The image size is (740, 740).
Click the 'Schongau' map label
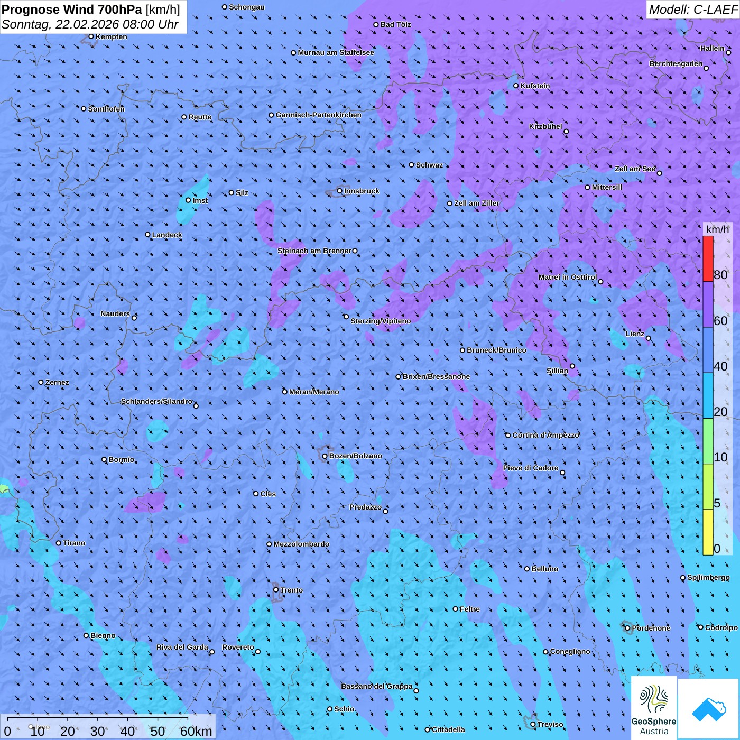point(246,7)
